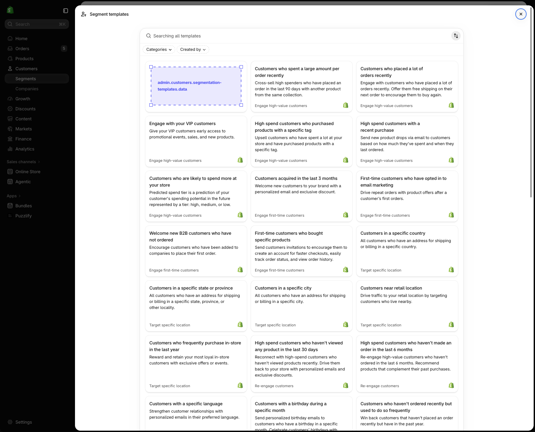The width and height of the screenshot is (535, 432).
Task: Select Segments in the sidebar
Action: (x=37, y=79)
